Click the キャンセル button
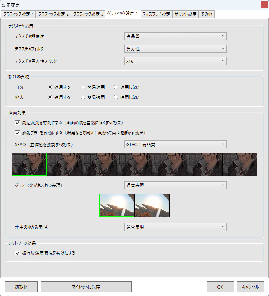The image size is (269, 296). 250,287
